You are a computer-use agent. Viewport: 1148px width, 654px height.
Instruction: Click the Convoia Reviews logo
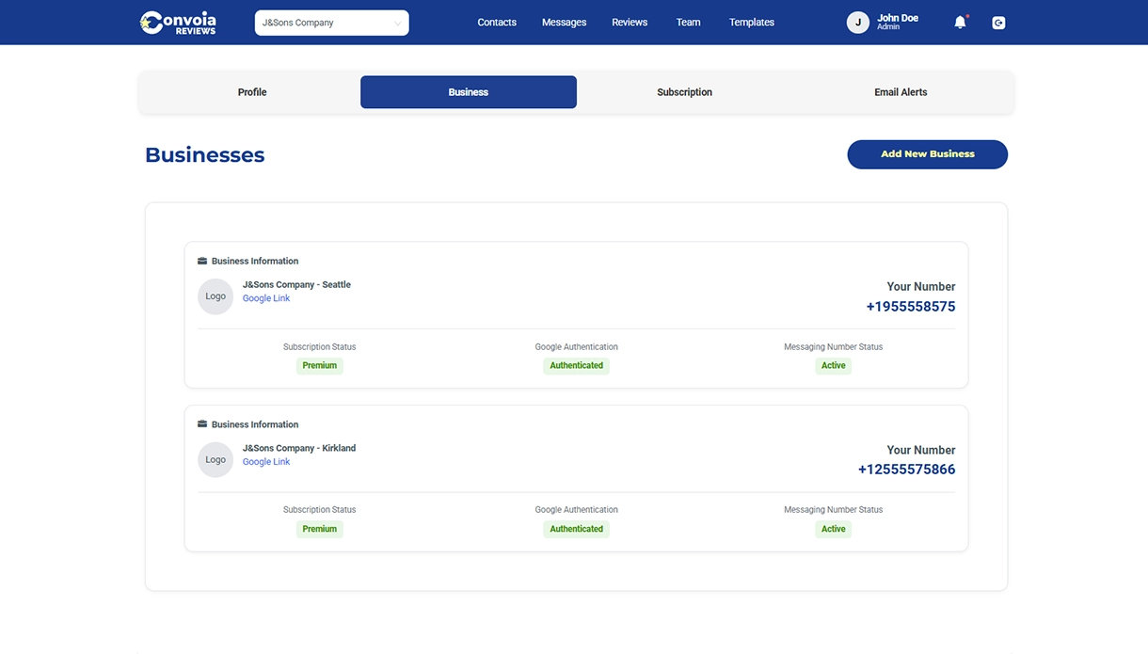click(178, 23)
